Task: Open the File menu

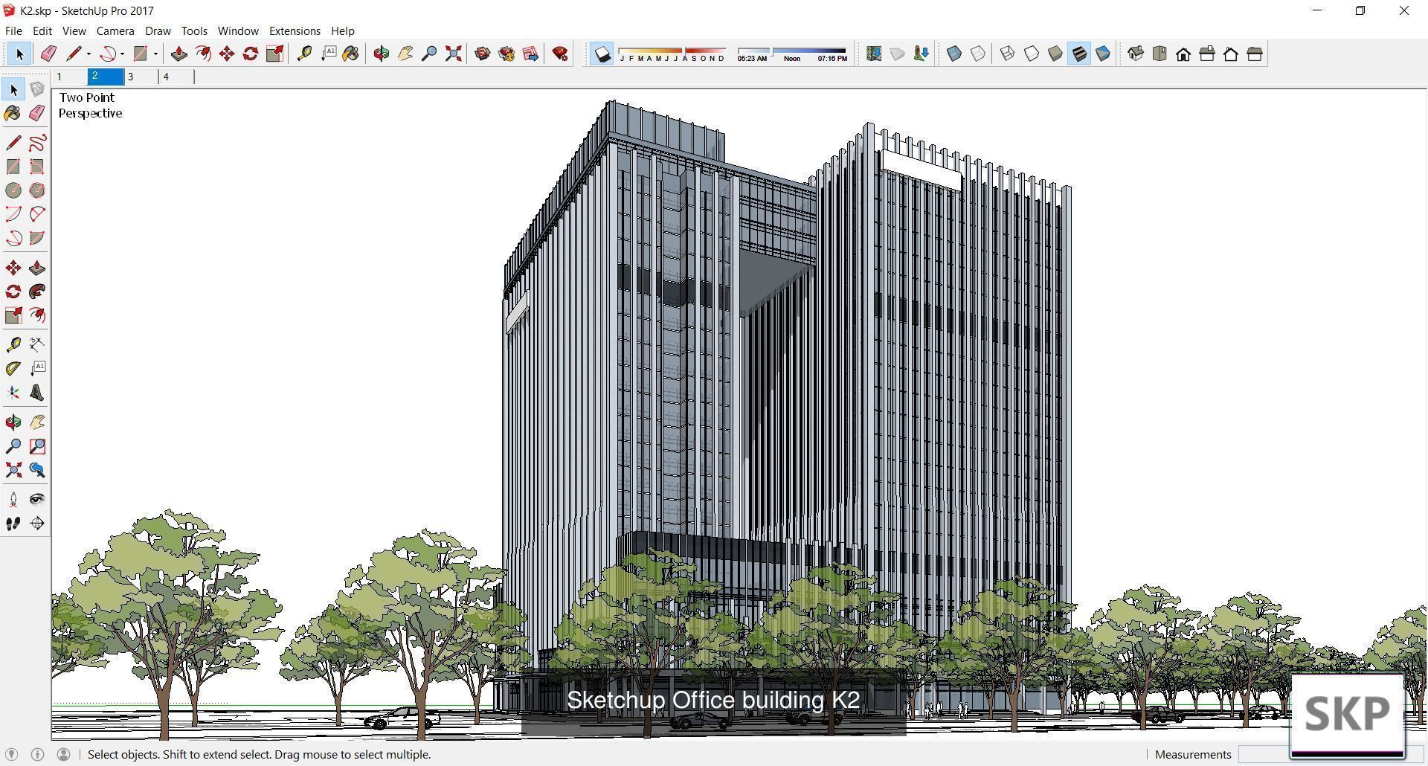Action: pos(13,30)
